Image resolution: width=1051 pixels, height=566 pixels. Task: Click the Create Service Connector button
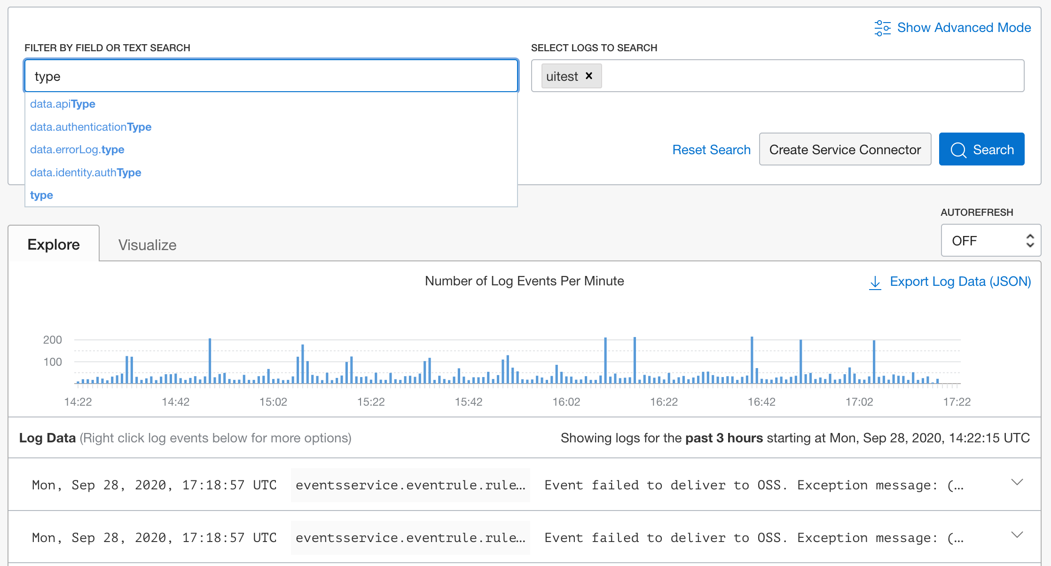845,149
